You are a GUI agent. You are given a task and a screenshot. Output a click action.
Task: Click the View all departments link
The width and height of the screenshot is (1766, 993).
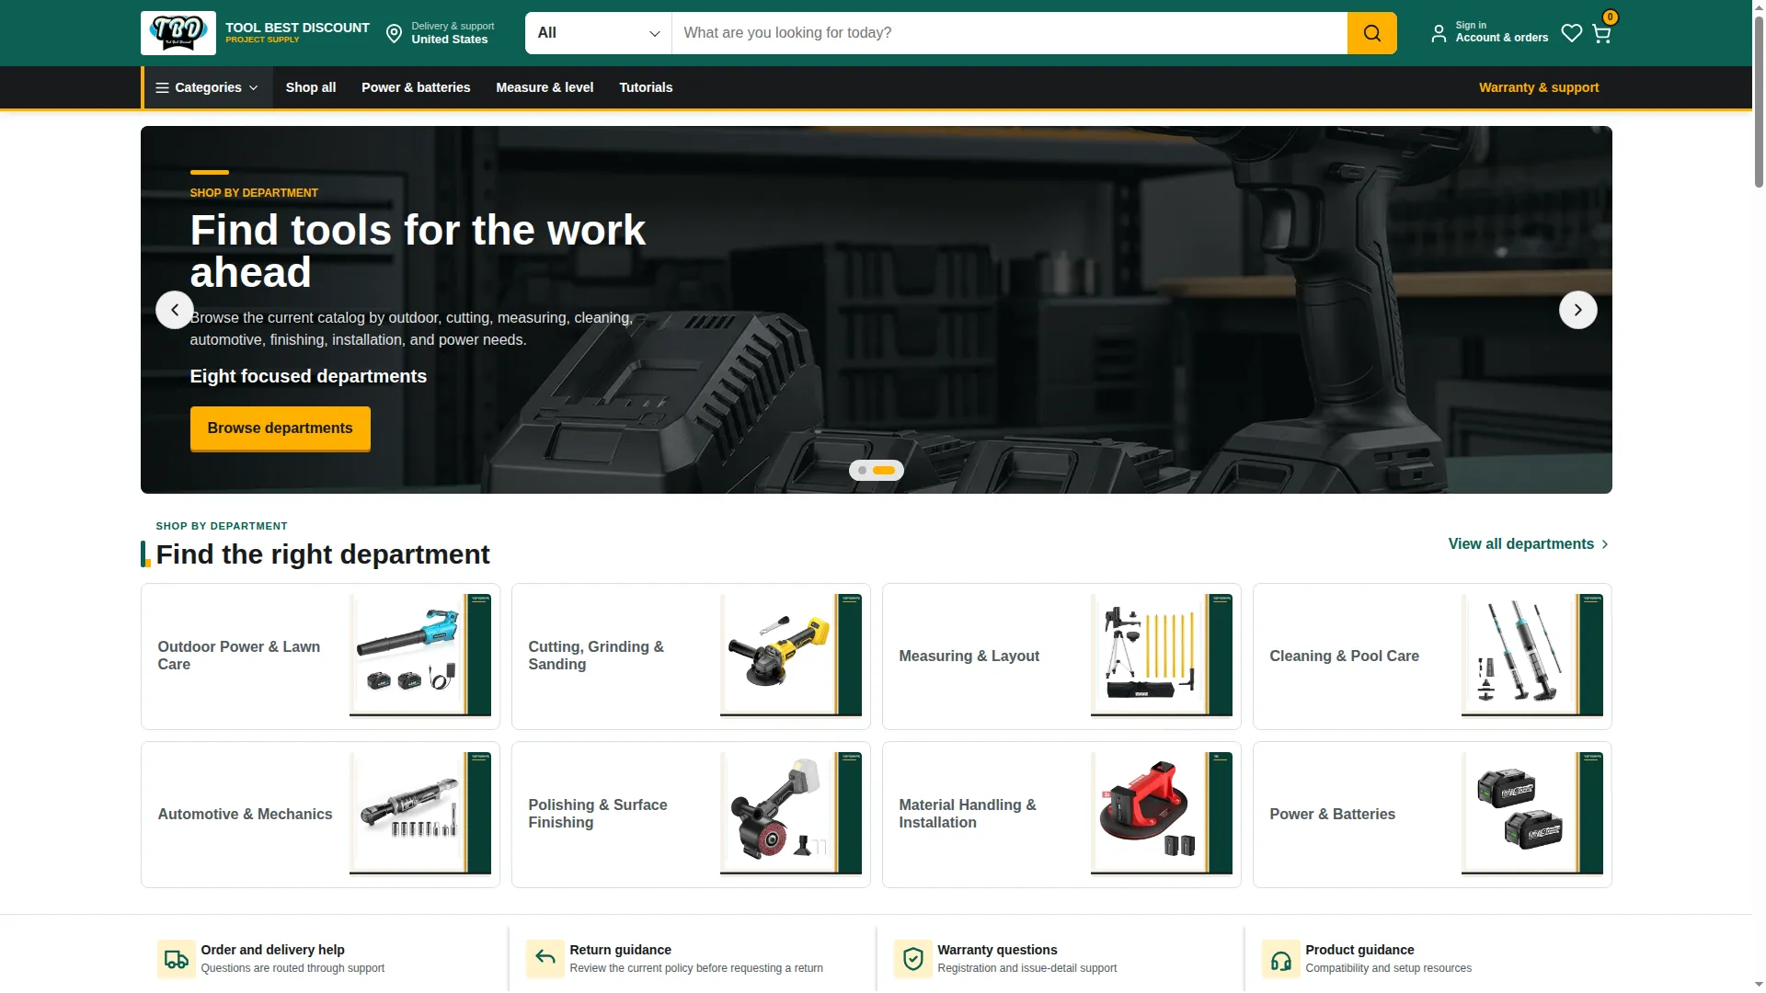1529,544
